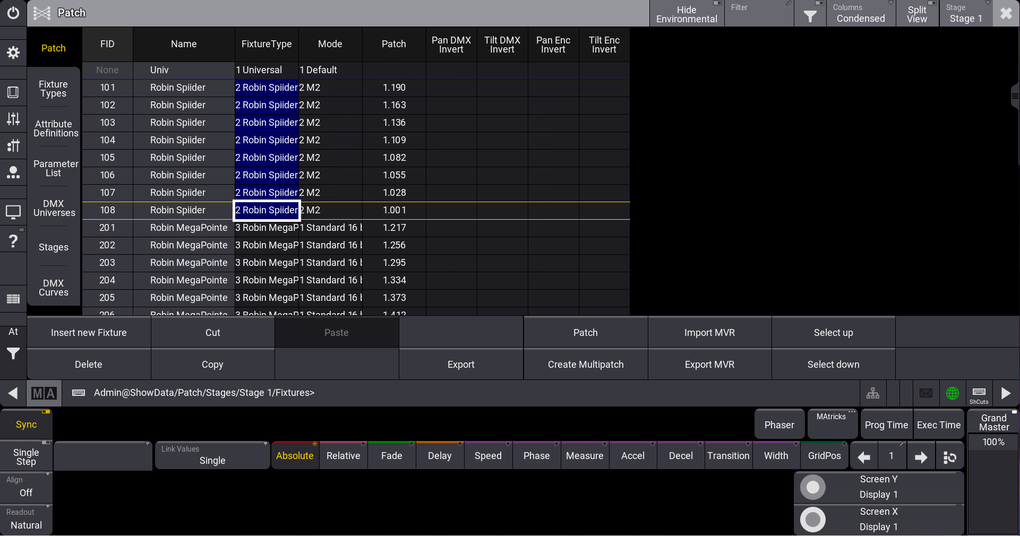Click the Screen Y encoder knob
Screen dimensions: 1020x536
coord(813,487)
